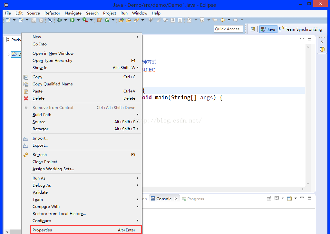Open Assign Working Sets... entry
330x234 pixels.
coord(86,169)
